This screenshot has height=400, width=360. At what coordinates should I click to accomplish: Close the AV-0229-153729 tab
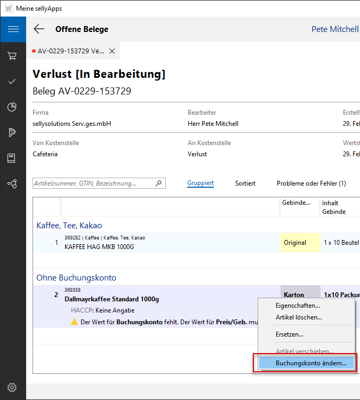pyautogui.click(x=112, y=51)
